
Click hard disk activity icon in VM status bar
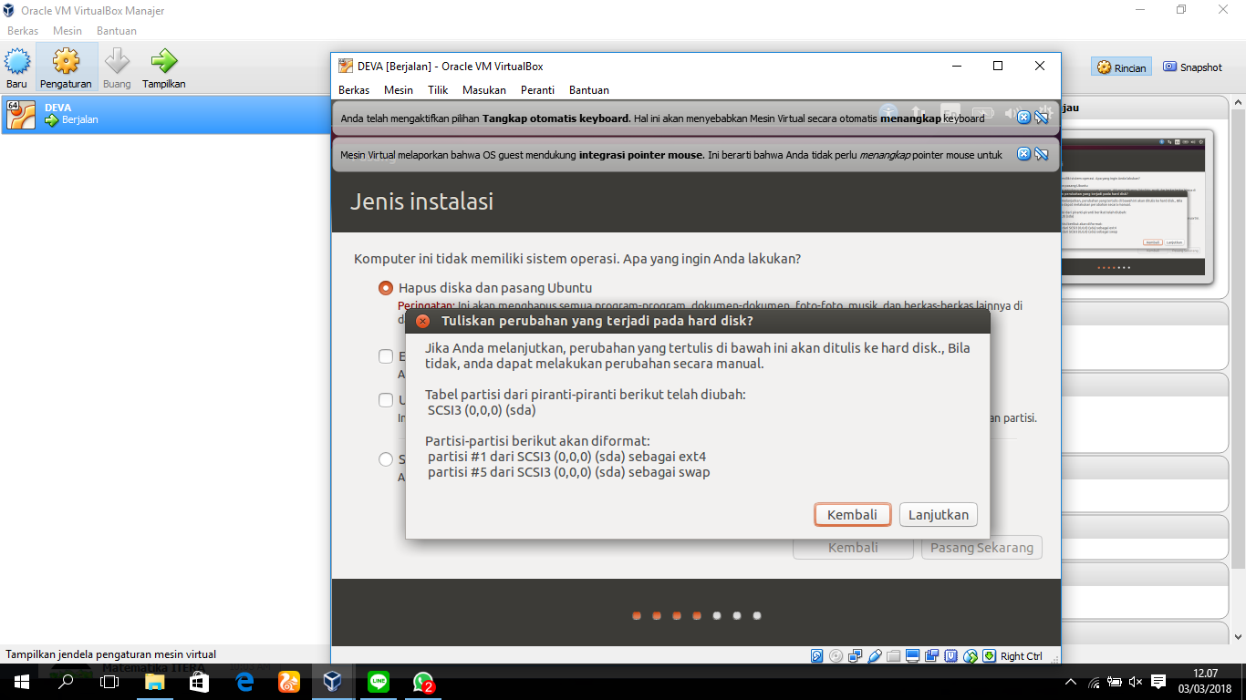[x=817, y=656]
